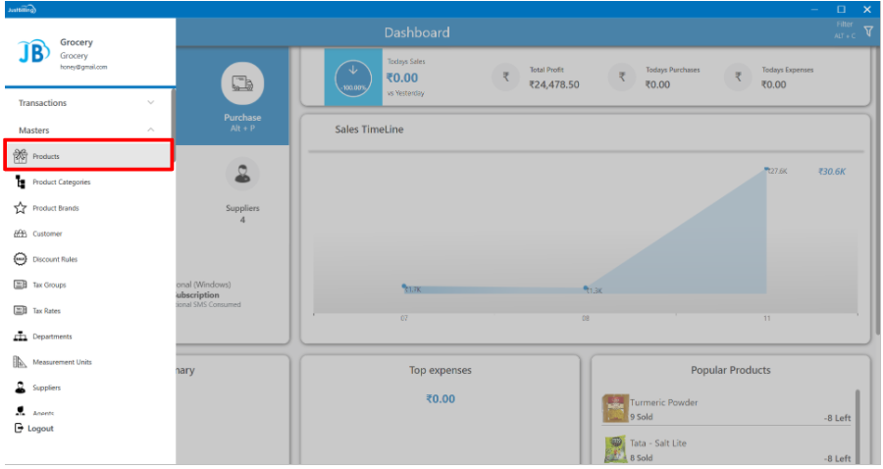This screenshot has height=469, width=883.
Task: Click the Popular Products list scrollbar
Action: pos(857,422)
